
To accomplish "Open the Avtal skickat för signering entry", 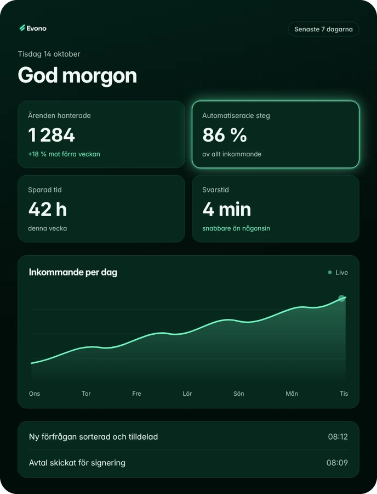I will (x=188, y=463).
